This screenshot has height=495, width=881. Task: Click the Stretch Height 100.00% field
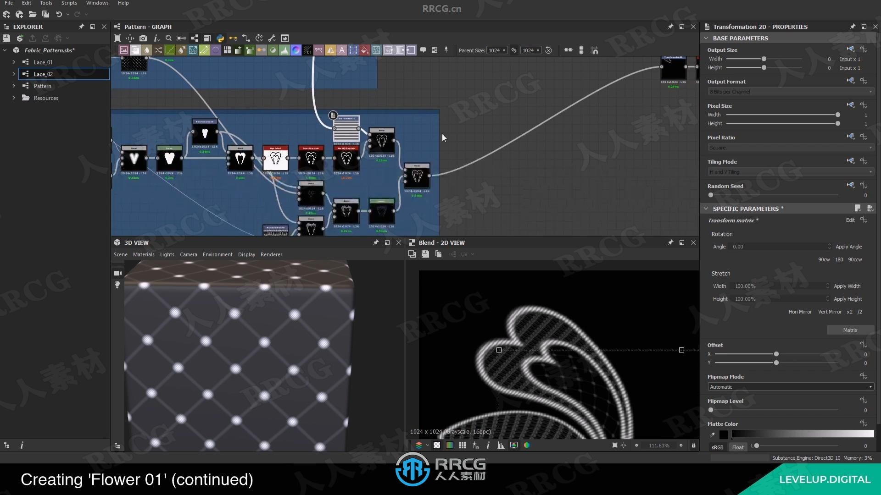click(x=781, y=299)
